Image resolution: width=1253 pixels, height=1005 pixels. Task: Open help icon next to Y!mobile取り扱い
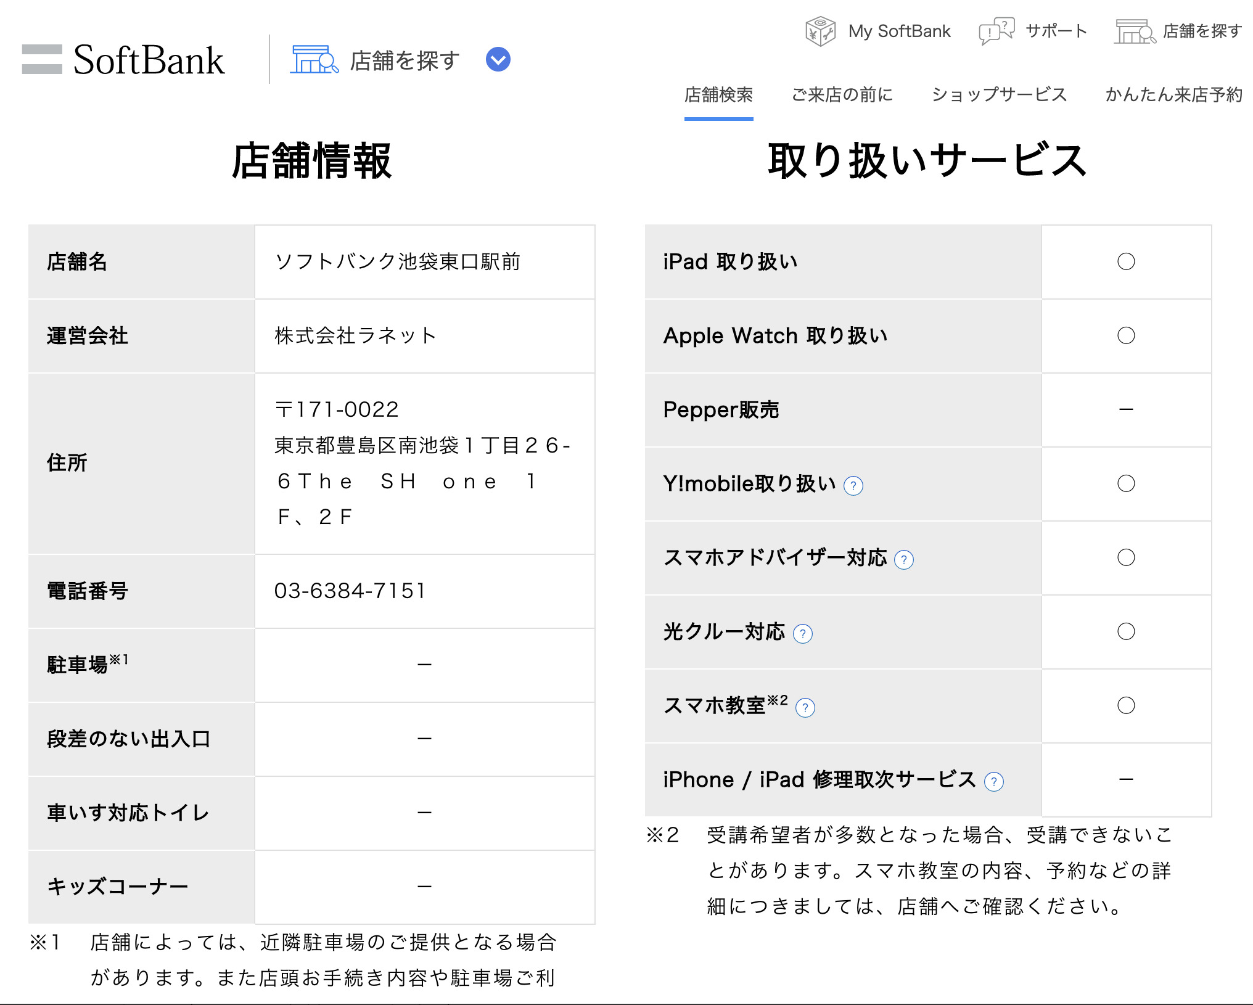[x=853, y=486]
